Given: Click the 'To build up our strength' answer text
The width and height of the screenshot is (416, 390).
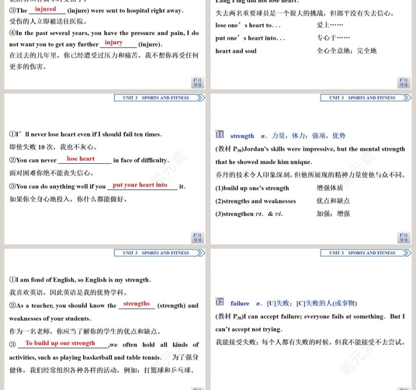Looking at the screenshot, I should [60, 343].
